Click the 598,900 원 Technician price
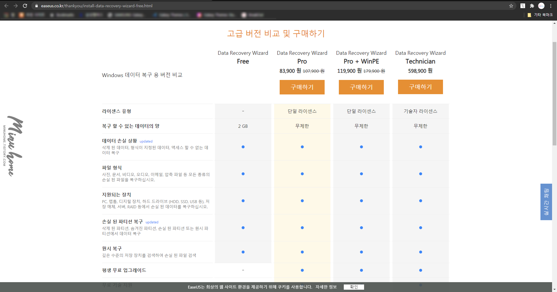 tap(420, 71)
